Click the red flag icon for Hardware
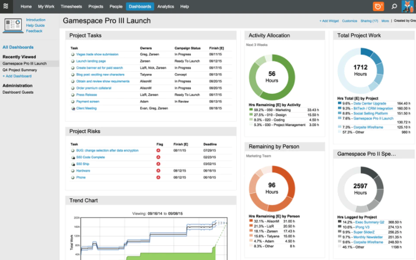The image size is (416, 260). (158, 171)
